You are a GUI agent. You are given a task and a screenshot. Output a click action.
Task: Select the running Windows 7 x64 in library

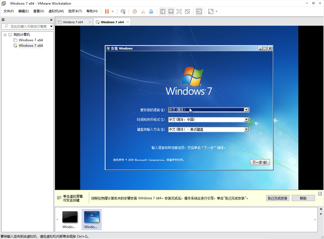31,46
